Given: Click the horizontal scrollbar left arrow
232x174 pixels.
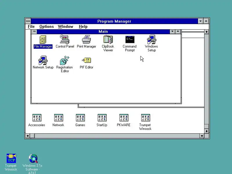Looking at the screenshot, I should tap(28, 136).
